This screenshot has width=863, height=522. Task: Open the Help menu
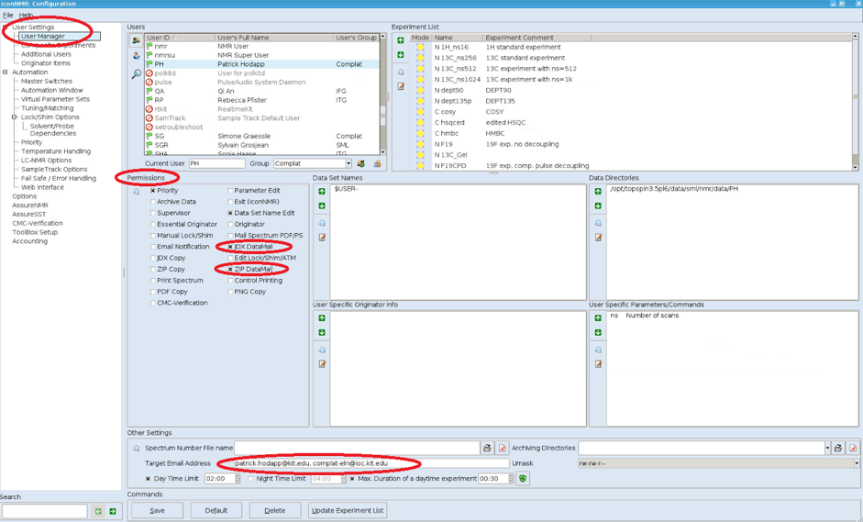point(26,16)
